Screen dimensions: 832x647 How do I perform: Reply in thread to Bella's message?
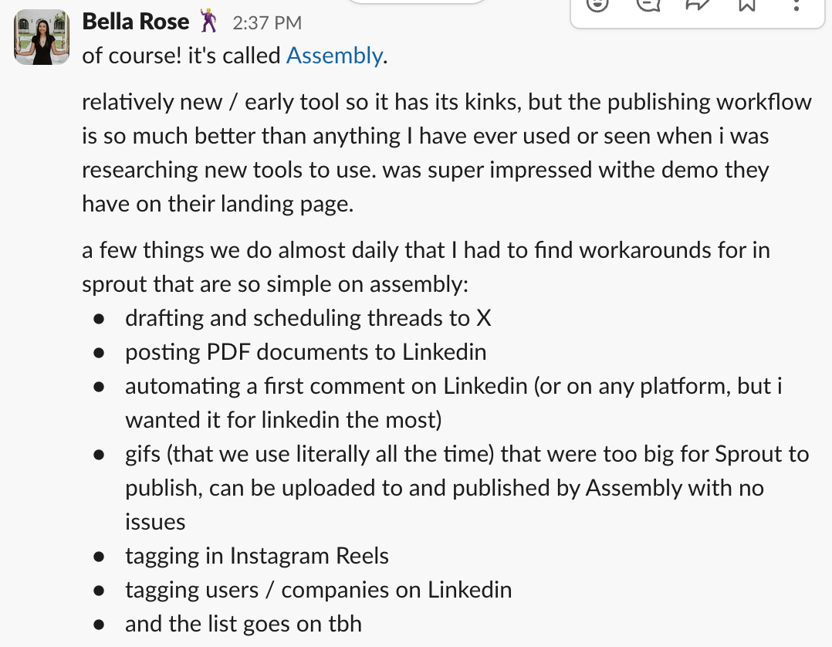(648, 4)
